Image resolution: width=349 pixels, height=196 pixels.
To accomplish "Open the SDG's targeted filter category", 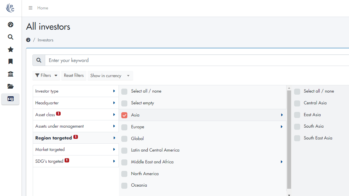I will click(75, 161).
